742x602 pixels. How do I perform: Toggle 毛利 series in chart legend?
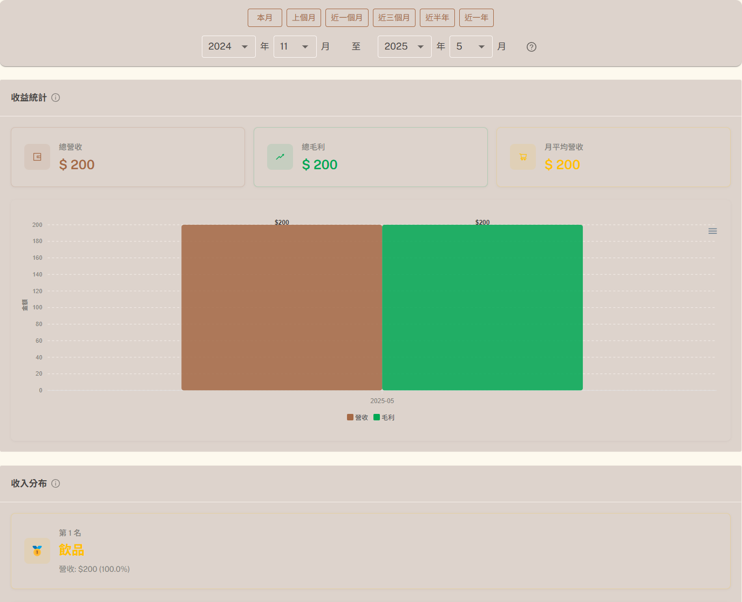[x=384, y=418]
